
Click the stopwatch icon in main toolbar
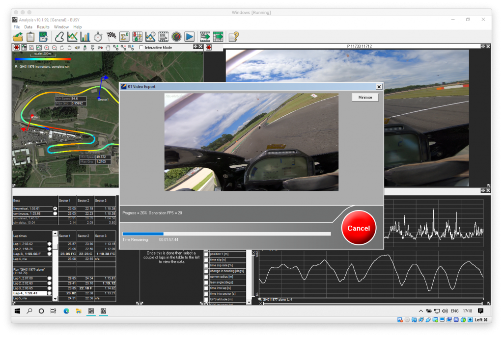pyautogui.click(x=98, y=37)
